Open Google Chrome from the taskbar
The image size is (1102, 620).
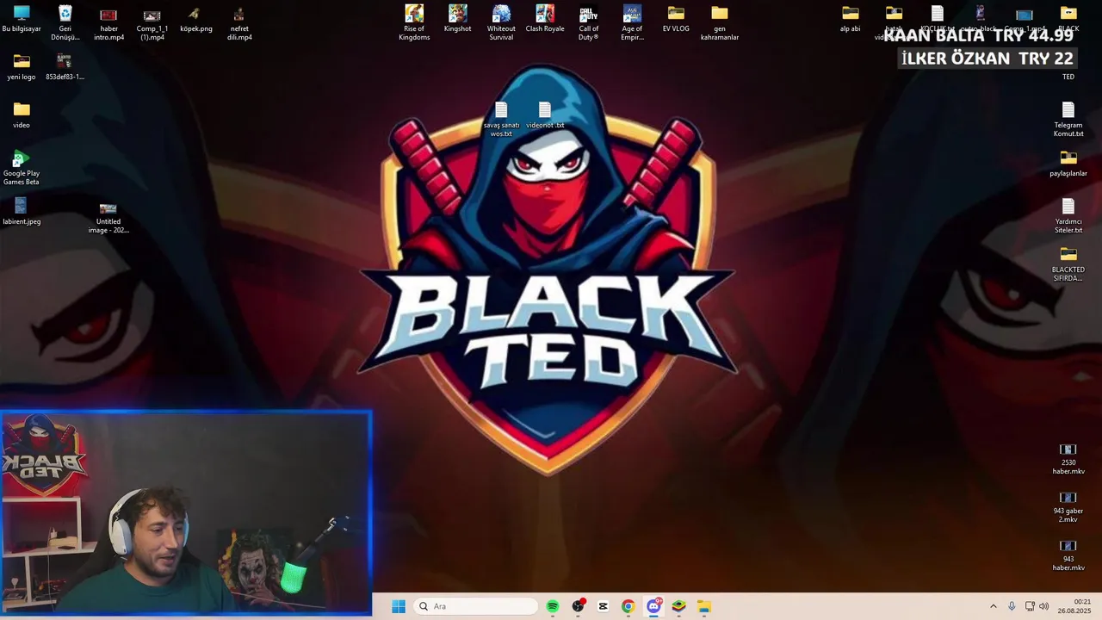click(628, 606)
